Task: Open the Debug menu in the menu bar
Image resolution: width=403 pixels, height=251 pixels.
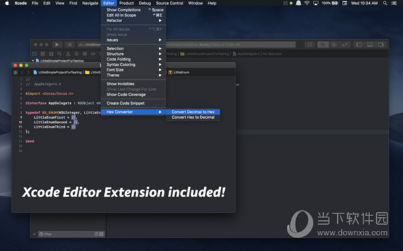Action: coord(144,3)
